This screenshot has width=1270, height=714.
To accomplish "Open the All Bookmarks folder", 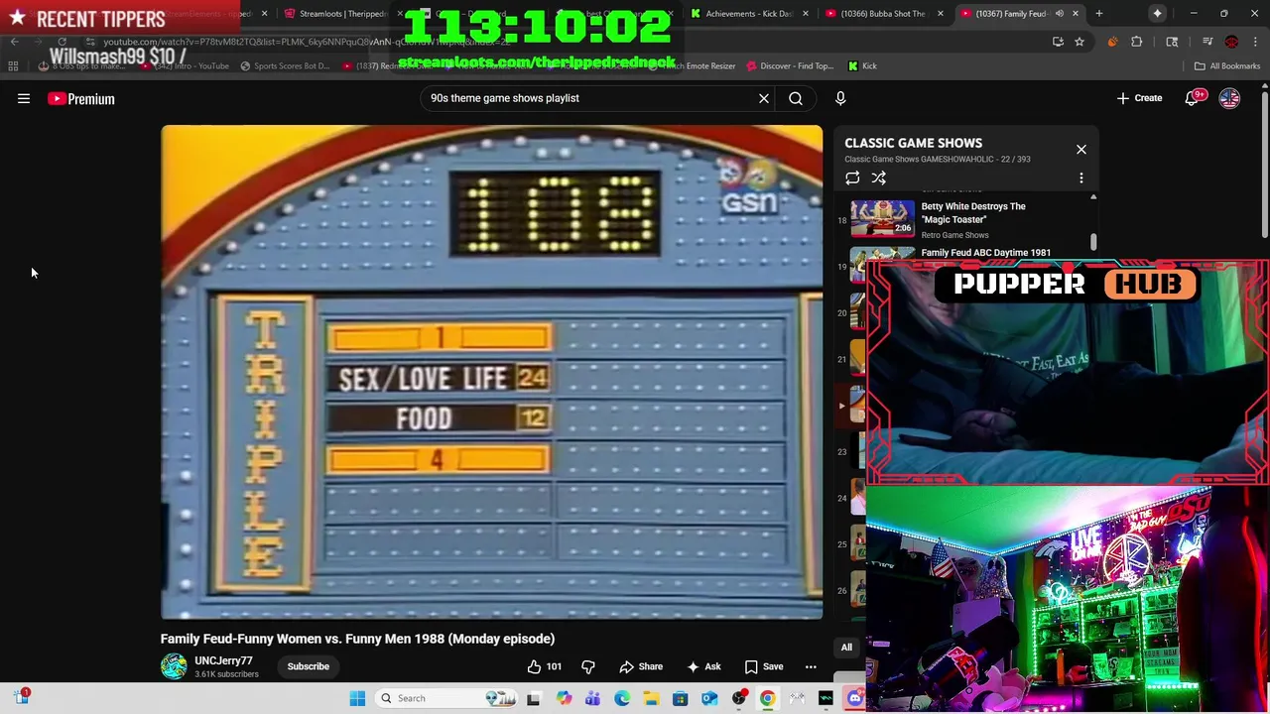I will 1227,65.
